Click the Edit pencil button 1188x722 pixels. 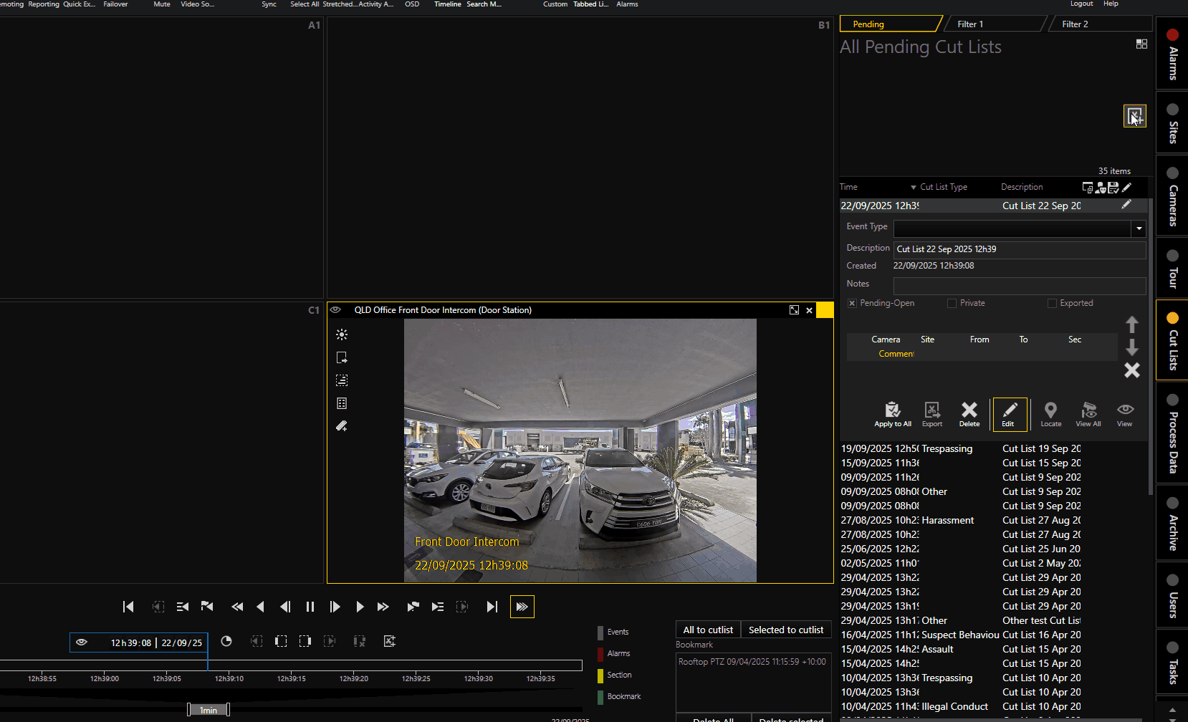(x=1009, y=414)
